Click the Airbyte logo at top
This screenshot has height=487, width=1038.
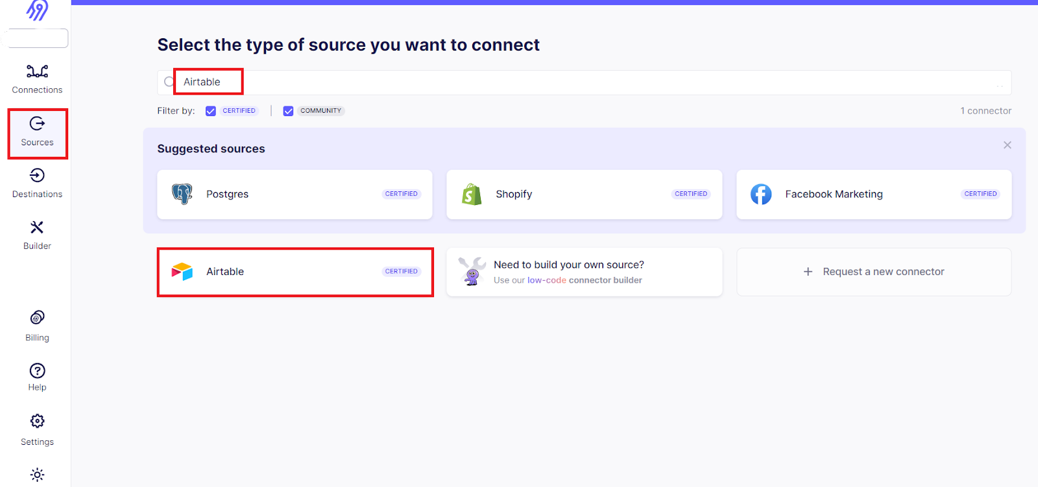pos(37,10)
